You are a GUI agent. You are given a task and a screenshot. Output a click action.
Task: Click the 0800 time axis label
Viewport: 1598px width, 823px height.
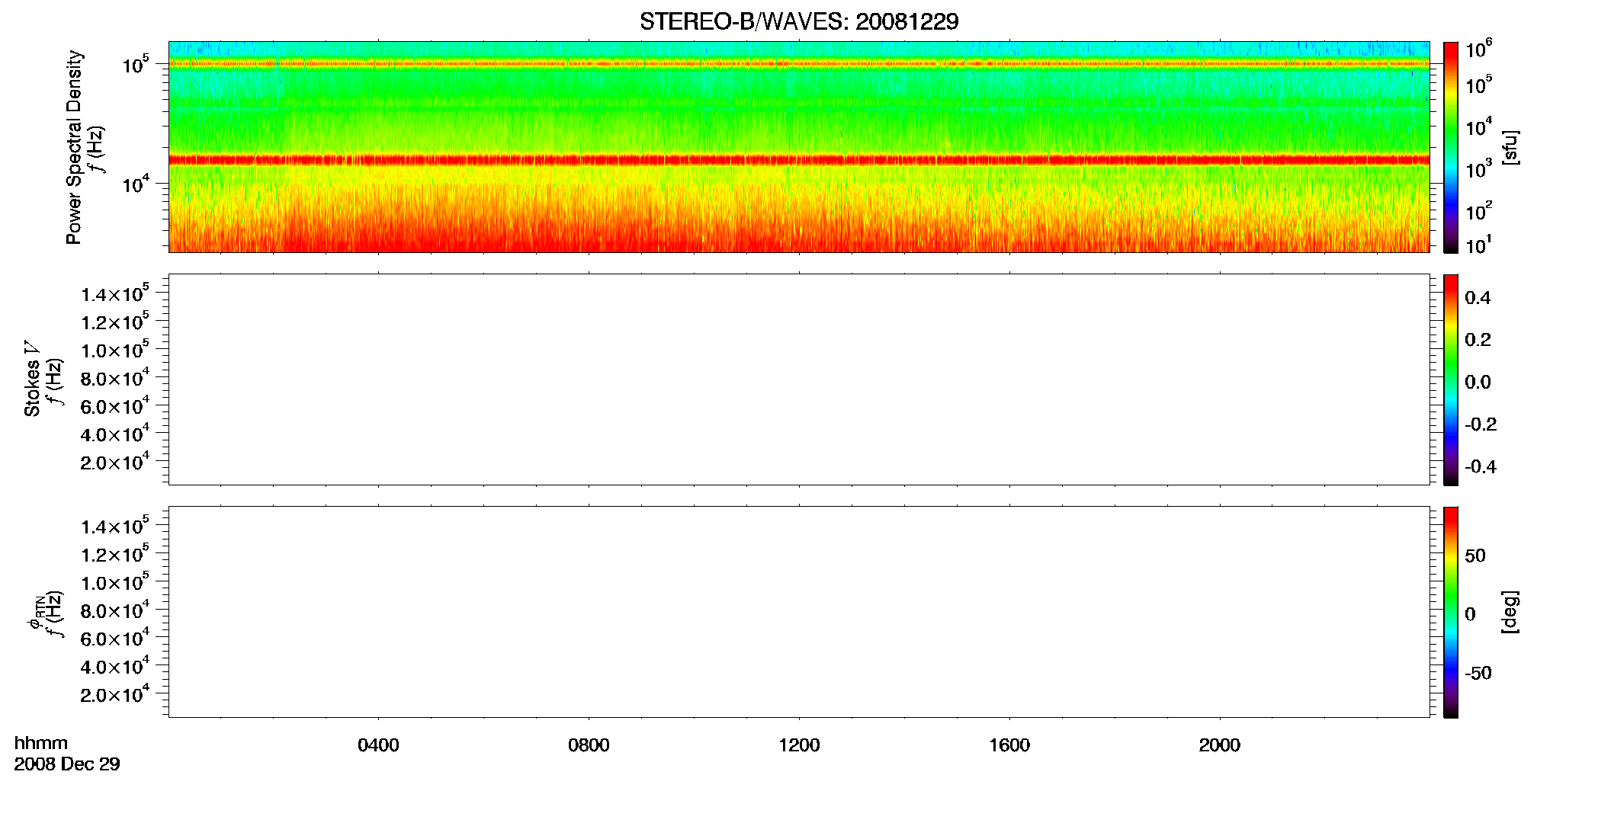click(x=589, y=745)
